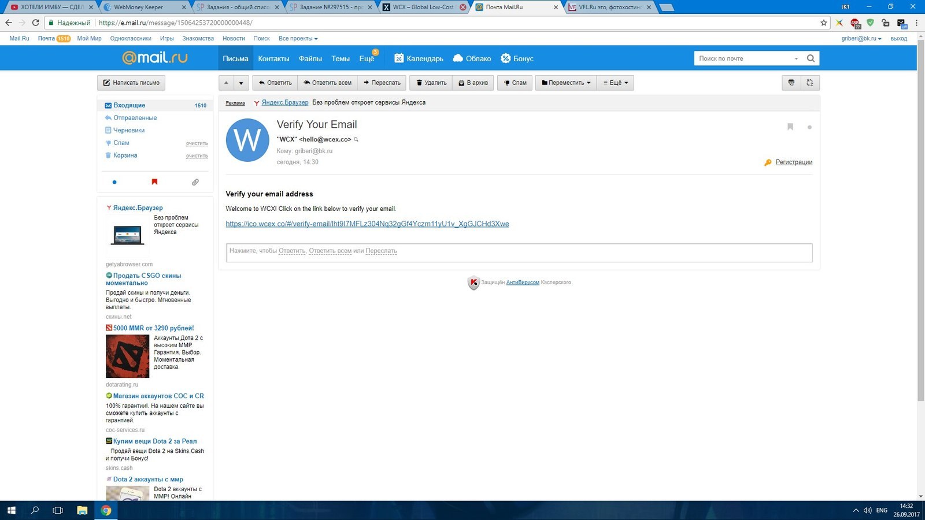Click очистить next to Корзина folder
Screen dimensions: 925x520
click(197, 156)
